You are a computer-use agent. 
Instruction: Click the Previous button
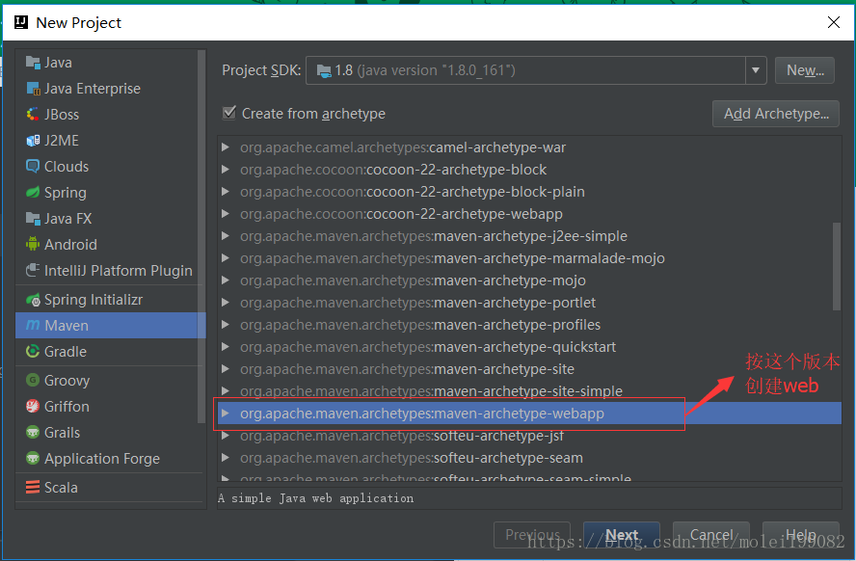pos(532,535)
